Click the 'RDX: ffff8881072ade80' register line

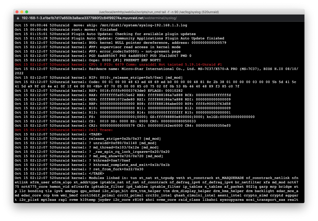(x=123, y=99)
